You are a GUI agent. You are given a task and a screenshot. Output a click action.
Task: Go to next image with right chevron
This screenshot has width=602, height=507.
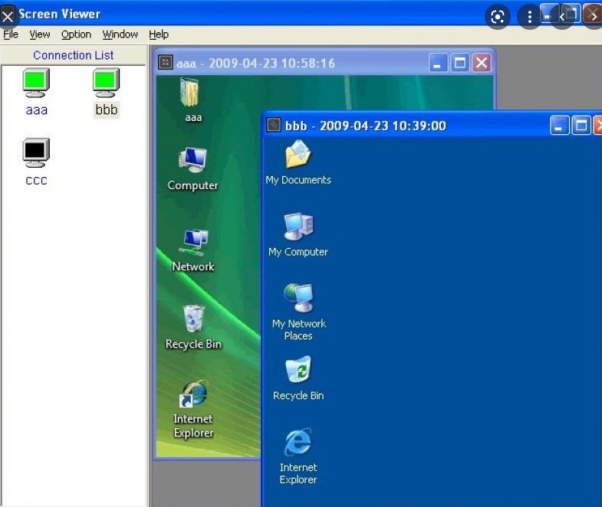[593, 17]
